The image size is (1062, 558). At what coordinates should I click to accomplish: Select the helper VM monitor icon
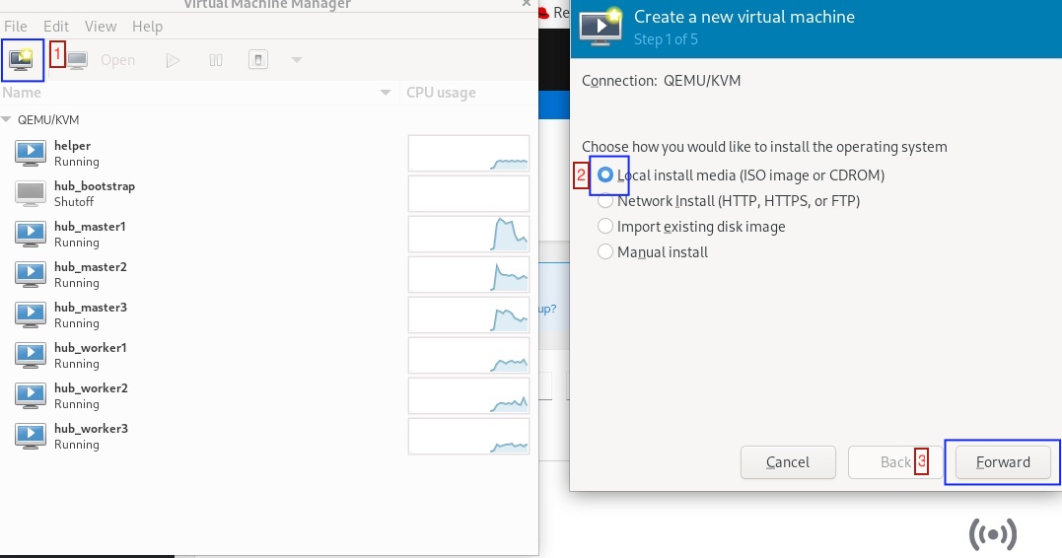pos(31,153)
